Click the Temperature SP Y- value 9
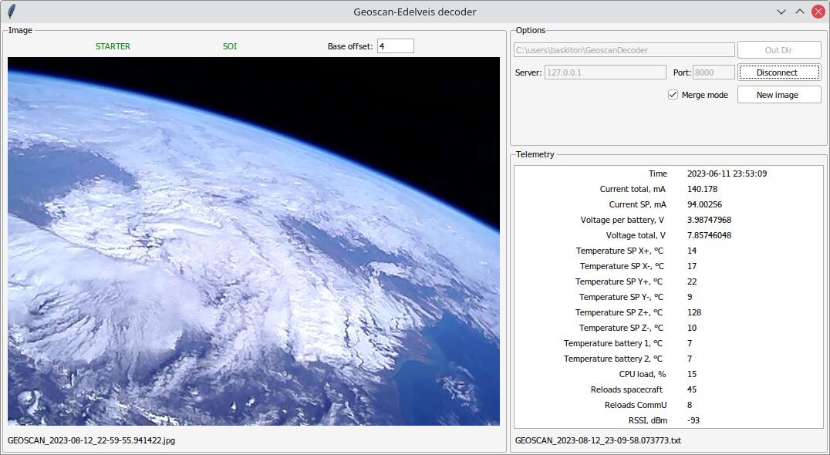Viewport: 830px width, 455px height. click(690, 297)
